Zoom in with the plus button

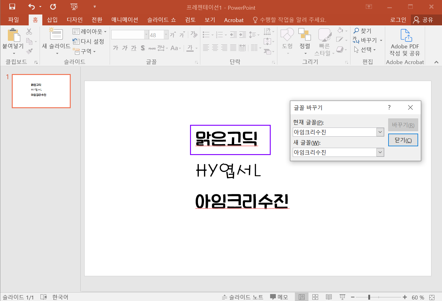click(x=405, y=297)
